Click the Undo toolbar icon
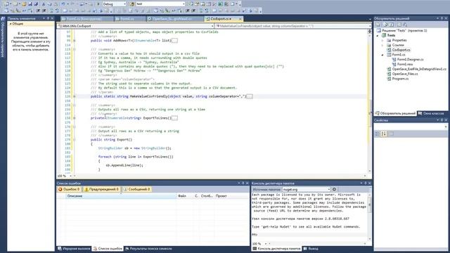 [x=63, y=4]
